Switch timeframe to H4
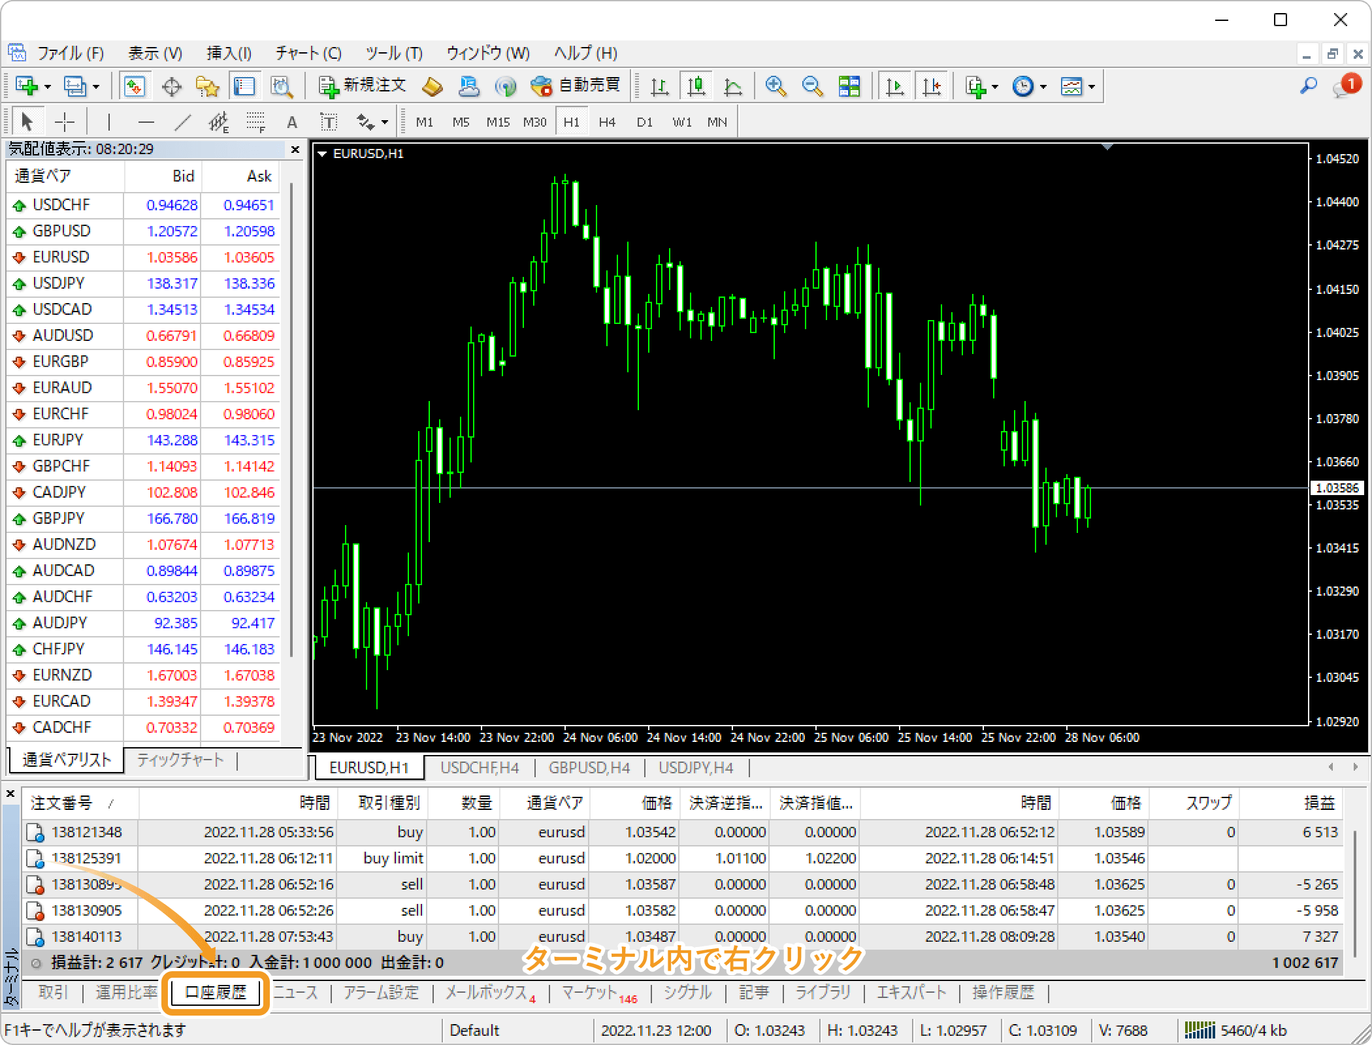 pos(607,122)
